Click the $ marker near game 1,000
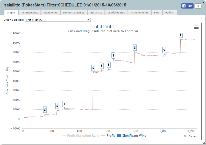206x145 pixels. point(164,50)
